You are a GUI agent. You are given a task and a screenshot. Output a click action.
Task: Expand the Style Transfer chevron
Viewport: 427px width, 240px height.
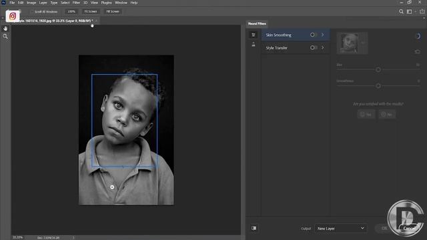tap(323, 47)
